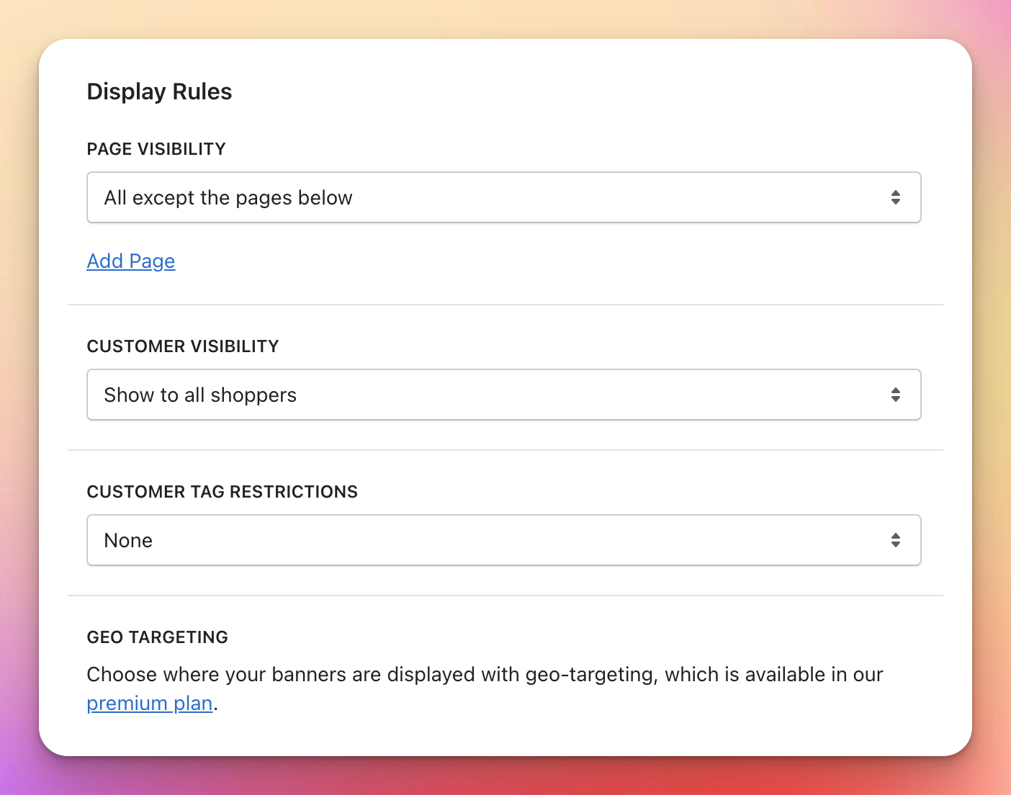Screen dimensions: 1011x795
Task: Click arrows icon in Customer Visibility select
Action: 896,395
